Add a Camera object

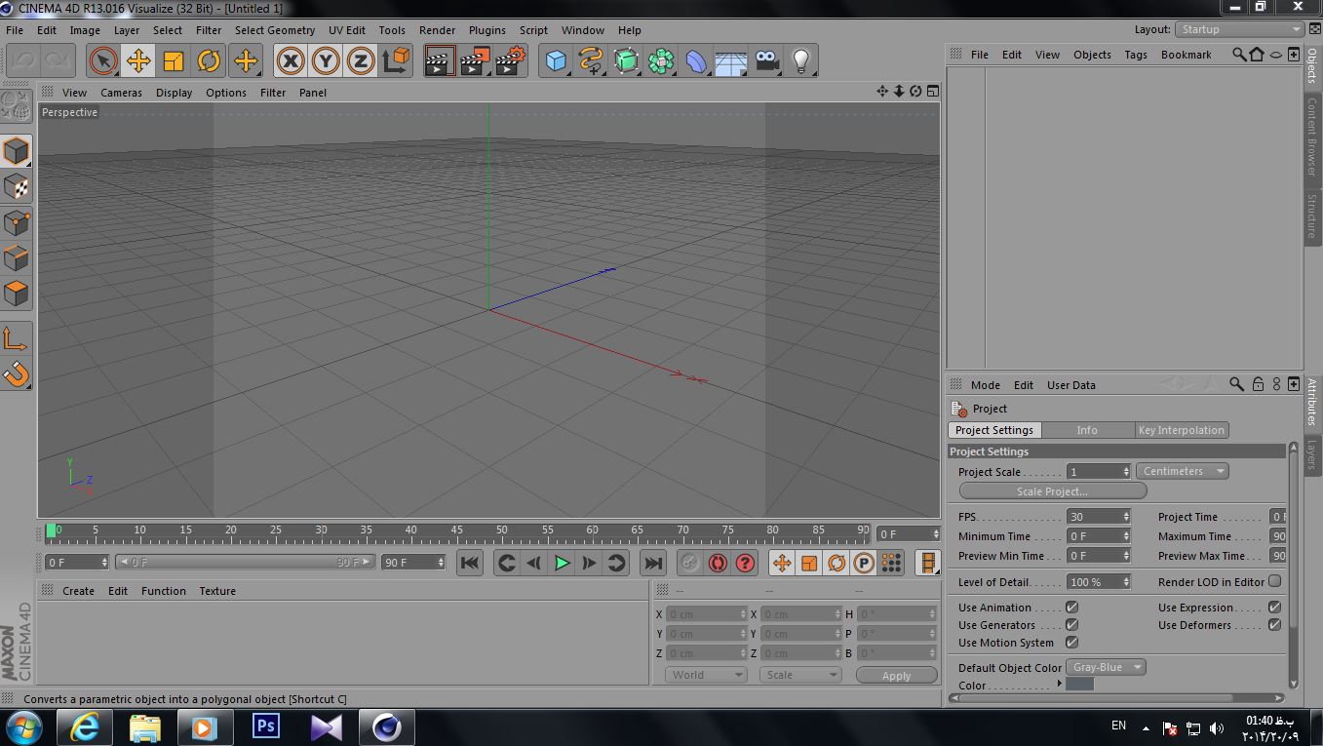[767, 61]
